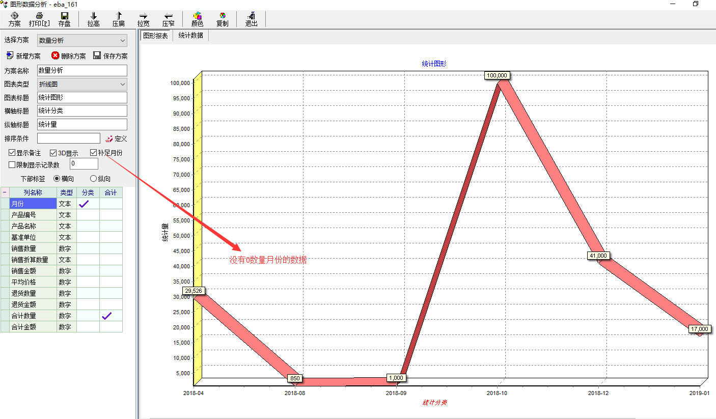Open the 颜色 color settings icon

(x=197, y=16)
